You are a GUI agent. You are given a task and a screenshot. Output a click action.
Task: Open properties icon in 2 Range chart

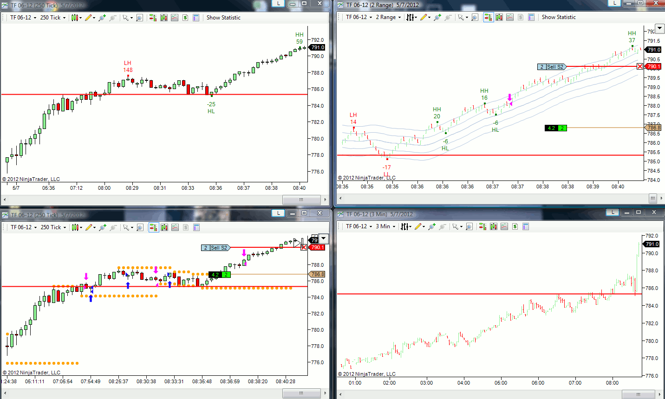531,17
